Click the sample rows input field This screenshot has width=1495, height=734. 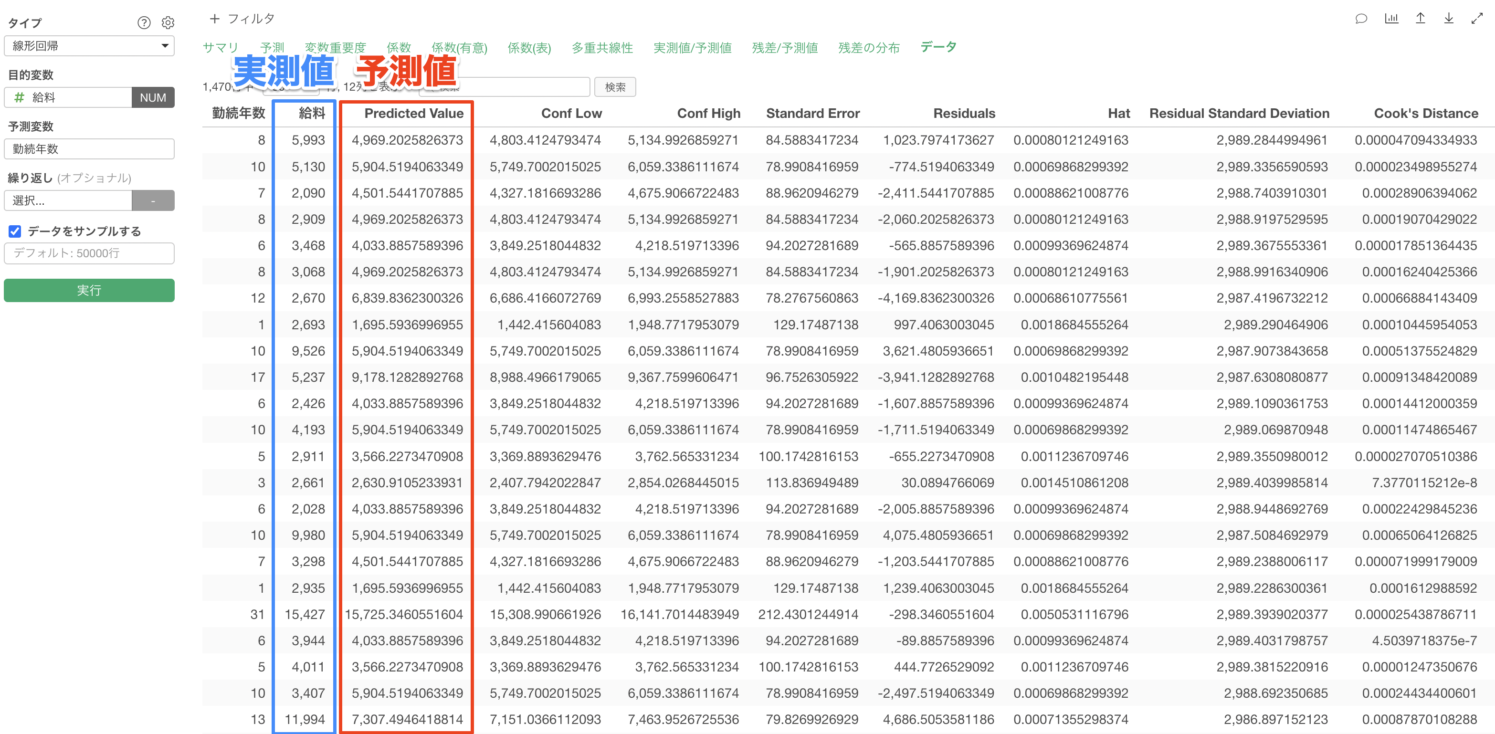(89, 253)
